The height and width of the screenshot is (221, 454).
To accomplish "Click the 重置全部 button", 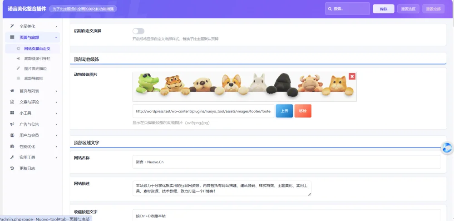I will point(433,9).
